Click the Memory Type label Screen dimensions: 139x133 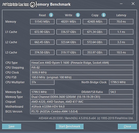pyautogui.click(x=14, y=97)
